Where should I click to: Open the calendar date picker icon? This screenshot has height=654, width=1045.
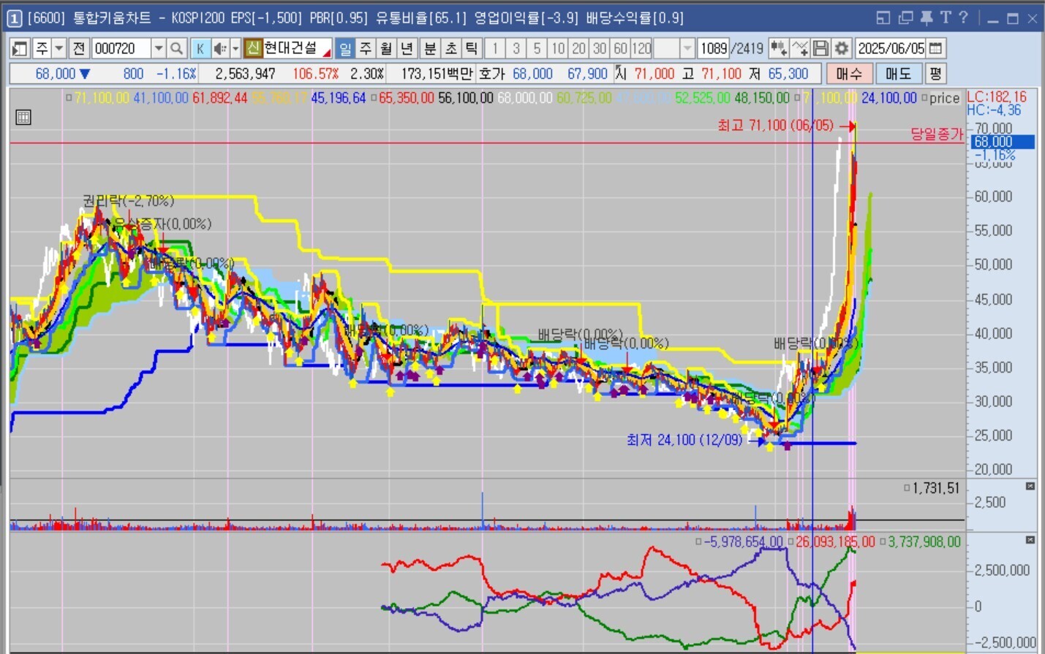coord(936,48)
